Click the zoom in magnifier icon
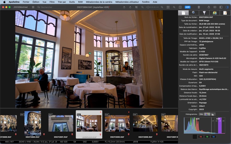231x144 pixels. [162, 7]
